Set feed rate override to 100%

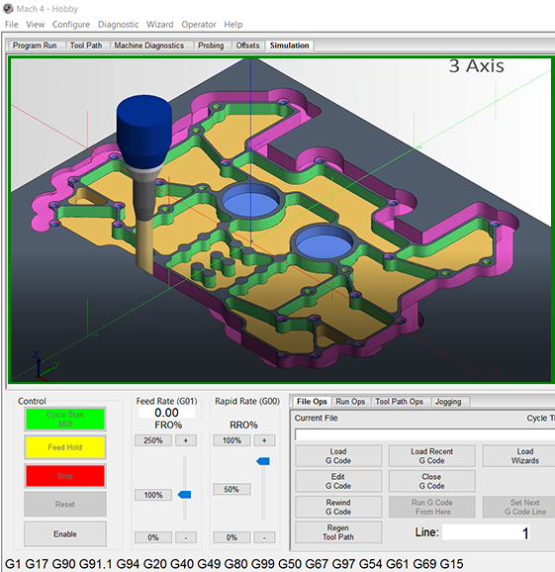coord(153,495)
